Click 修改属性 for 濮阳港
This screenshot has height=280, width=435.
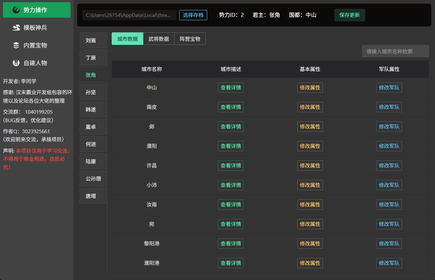click(310, 263)
